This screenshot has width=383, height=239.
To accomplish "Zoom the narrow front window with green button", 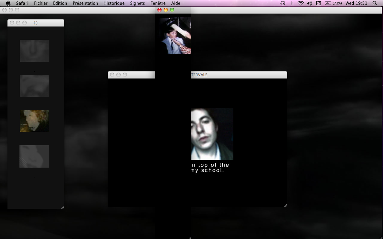I will pyautogui.click(x=172, y=10).
